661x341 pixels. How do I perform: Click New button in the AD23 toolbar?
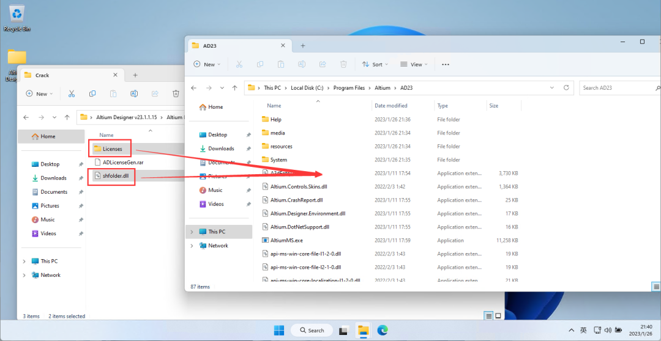tap(205, 64)
